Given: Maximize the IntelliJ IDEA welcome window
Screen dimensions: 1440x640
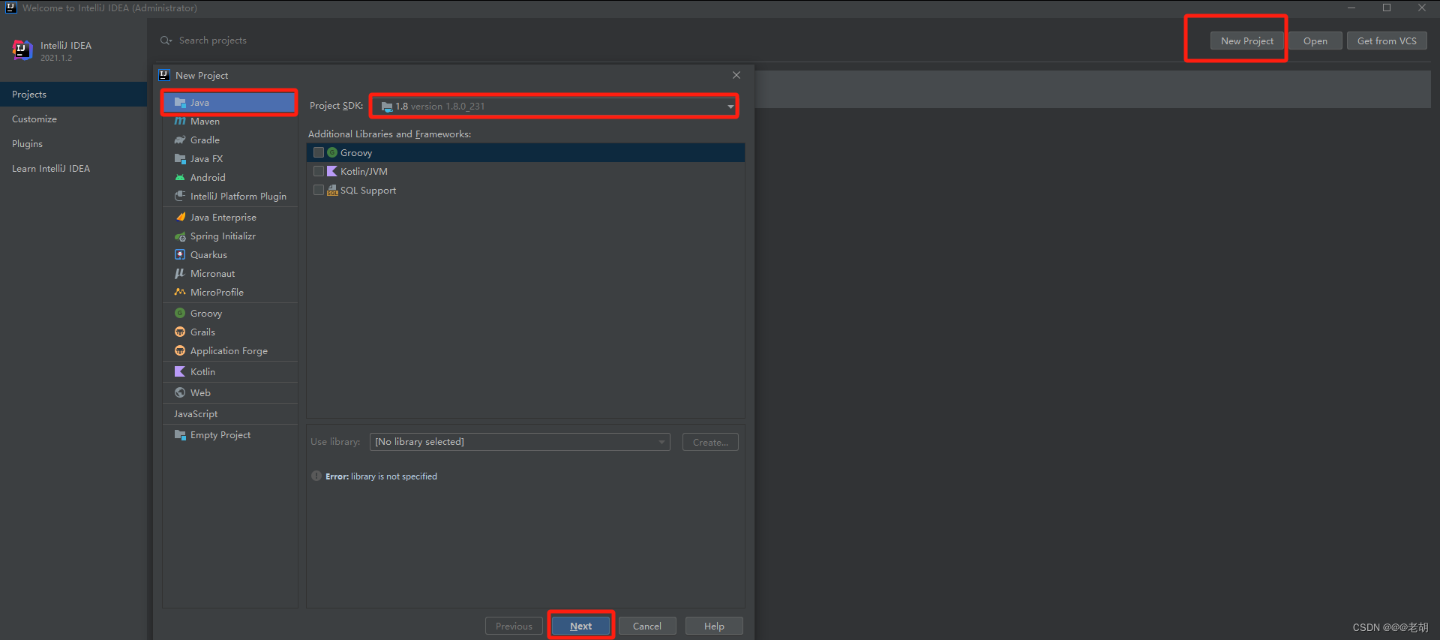Looking at the screenshot, I should coord(1387,8).
